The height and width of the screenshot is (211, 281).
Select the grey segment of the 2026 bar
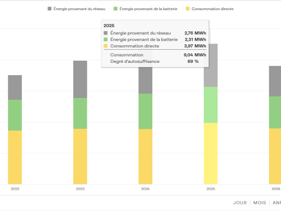coord(275,81)
